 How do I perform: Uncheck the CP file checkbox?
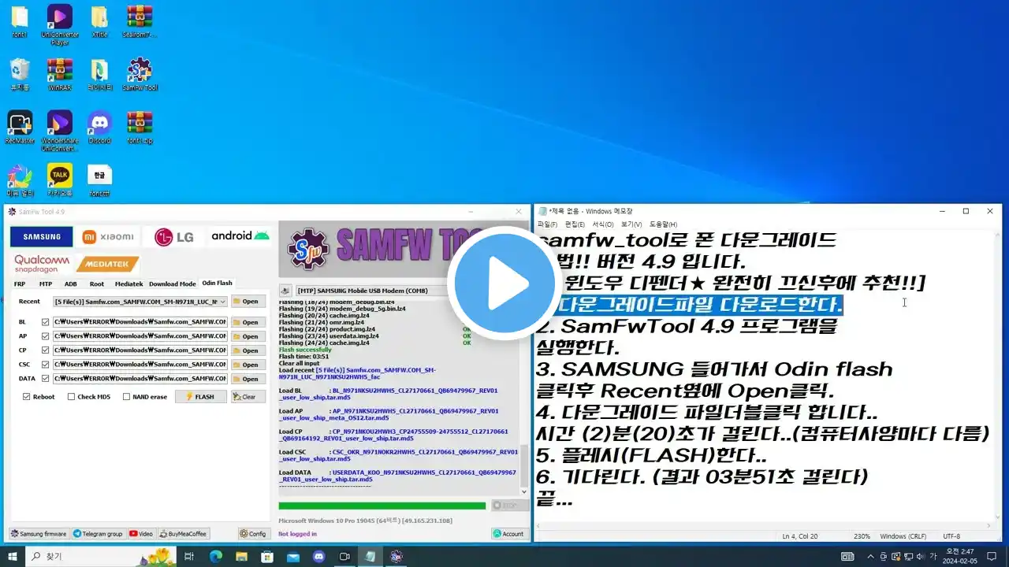[45, 350]
